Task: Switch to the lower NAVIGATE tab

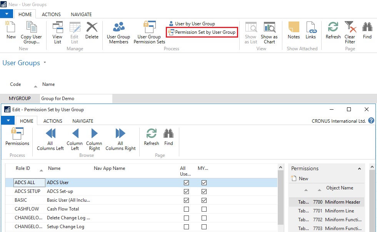Action: coord(83,121)
